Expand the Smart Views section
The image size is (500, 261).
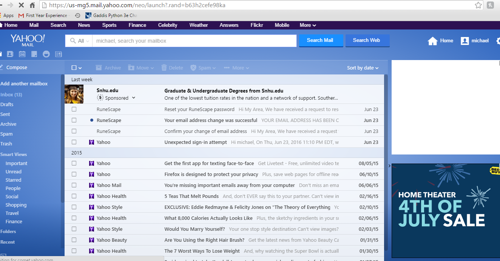point(14,154)
